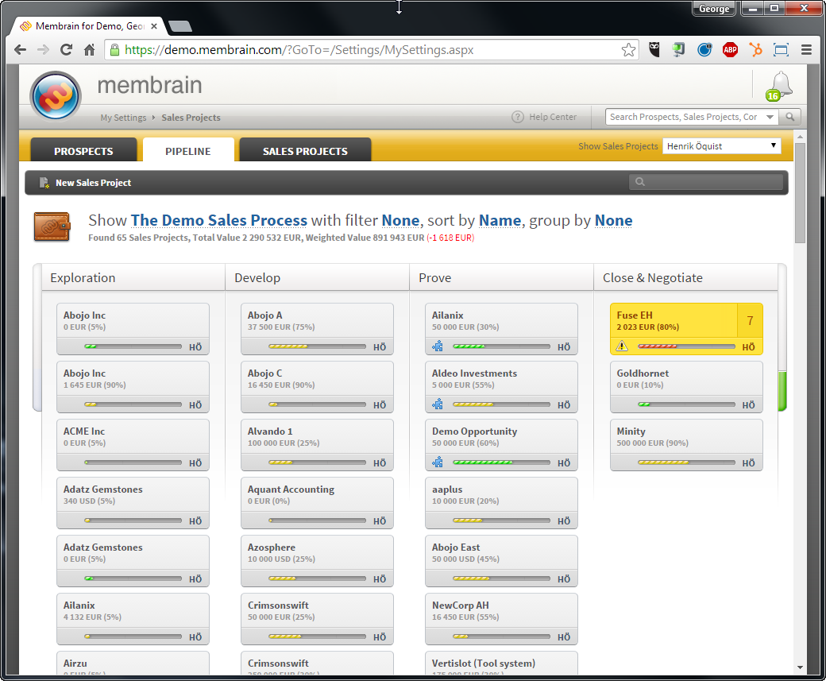Open the Alvando 1 sales project card
The width and height of the screenshot is (826, 681).
tap(317, 445)
